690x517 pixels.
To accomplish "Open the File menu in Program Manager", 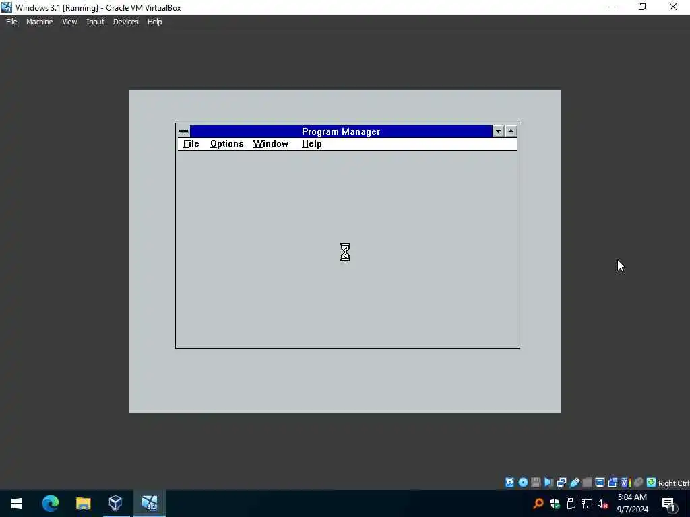I will coord(191,144).
